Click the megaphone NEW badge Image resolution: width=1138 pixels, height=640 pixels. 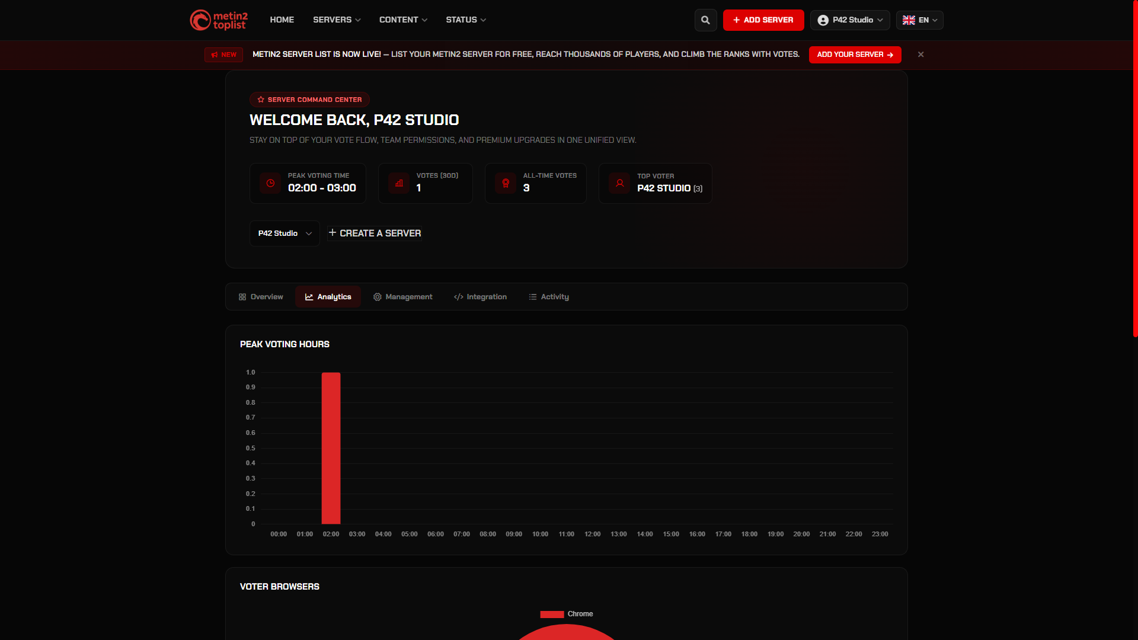click(223, 55)
